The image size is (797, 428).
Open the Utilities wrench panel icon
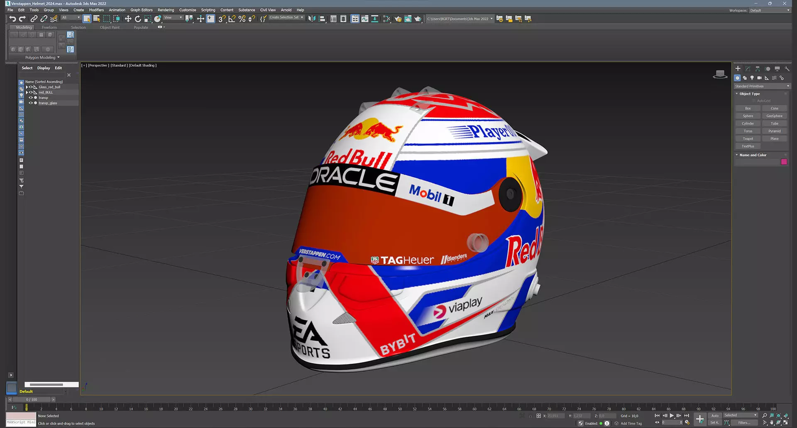coord(787,69)
